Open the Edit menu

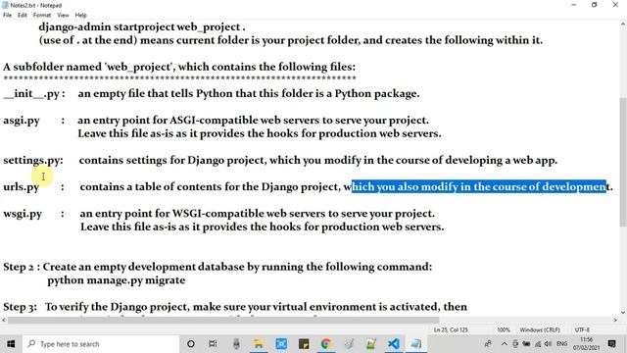pos(23,16)
